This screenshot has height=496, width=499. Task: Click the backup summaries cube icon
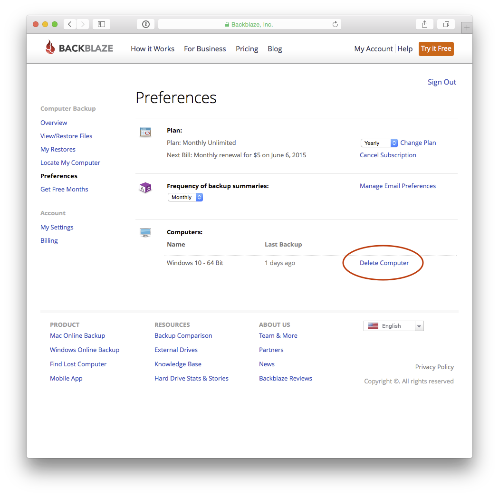click(145, 188)
